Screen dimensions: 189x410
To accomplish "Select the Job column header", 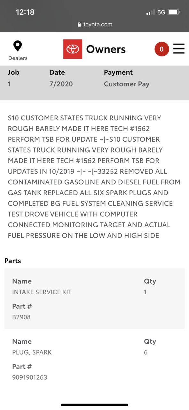I will [x=13, y=72].
